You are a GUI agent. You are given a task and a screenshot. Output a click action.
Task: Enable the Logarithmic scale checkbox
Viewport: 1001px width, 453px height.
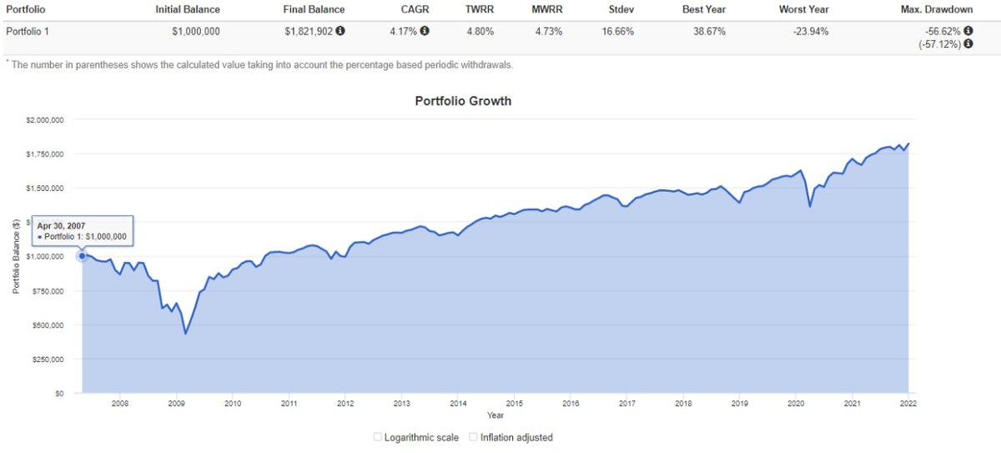pyautogui.click(x=378, y=437)
